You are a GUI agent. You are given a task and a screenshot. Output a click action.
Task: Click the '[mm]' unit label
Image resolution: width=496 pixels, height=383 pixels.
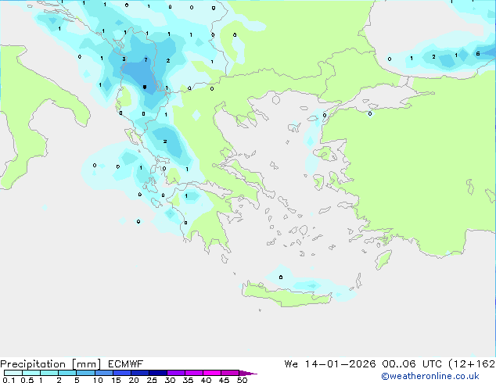pyautogui.click(x=86, y=364)
